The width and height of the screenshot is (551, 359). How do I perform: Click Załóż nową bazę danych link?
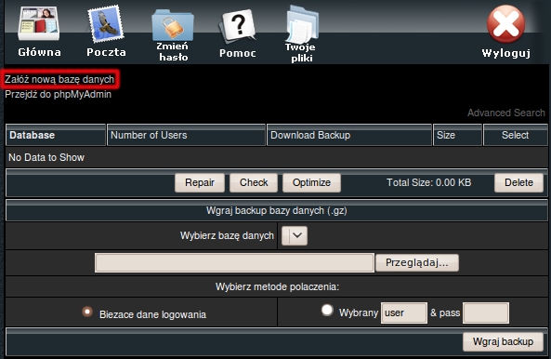(x=59, y=79)
